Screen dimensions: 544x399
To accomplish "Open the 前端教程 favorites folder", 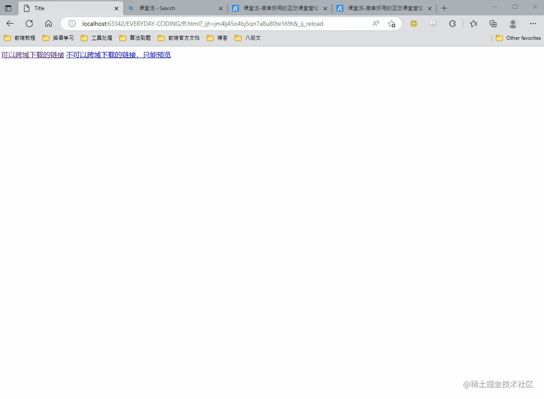I will (x=20, y=38).
